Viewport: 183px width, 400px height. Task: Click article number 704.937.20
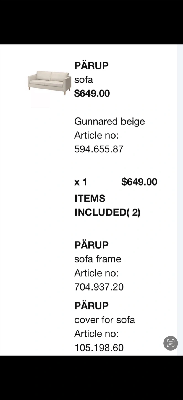coord(99,287)
